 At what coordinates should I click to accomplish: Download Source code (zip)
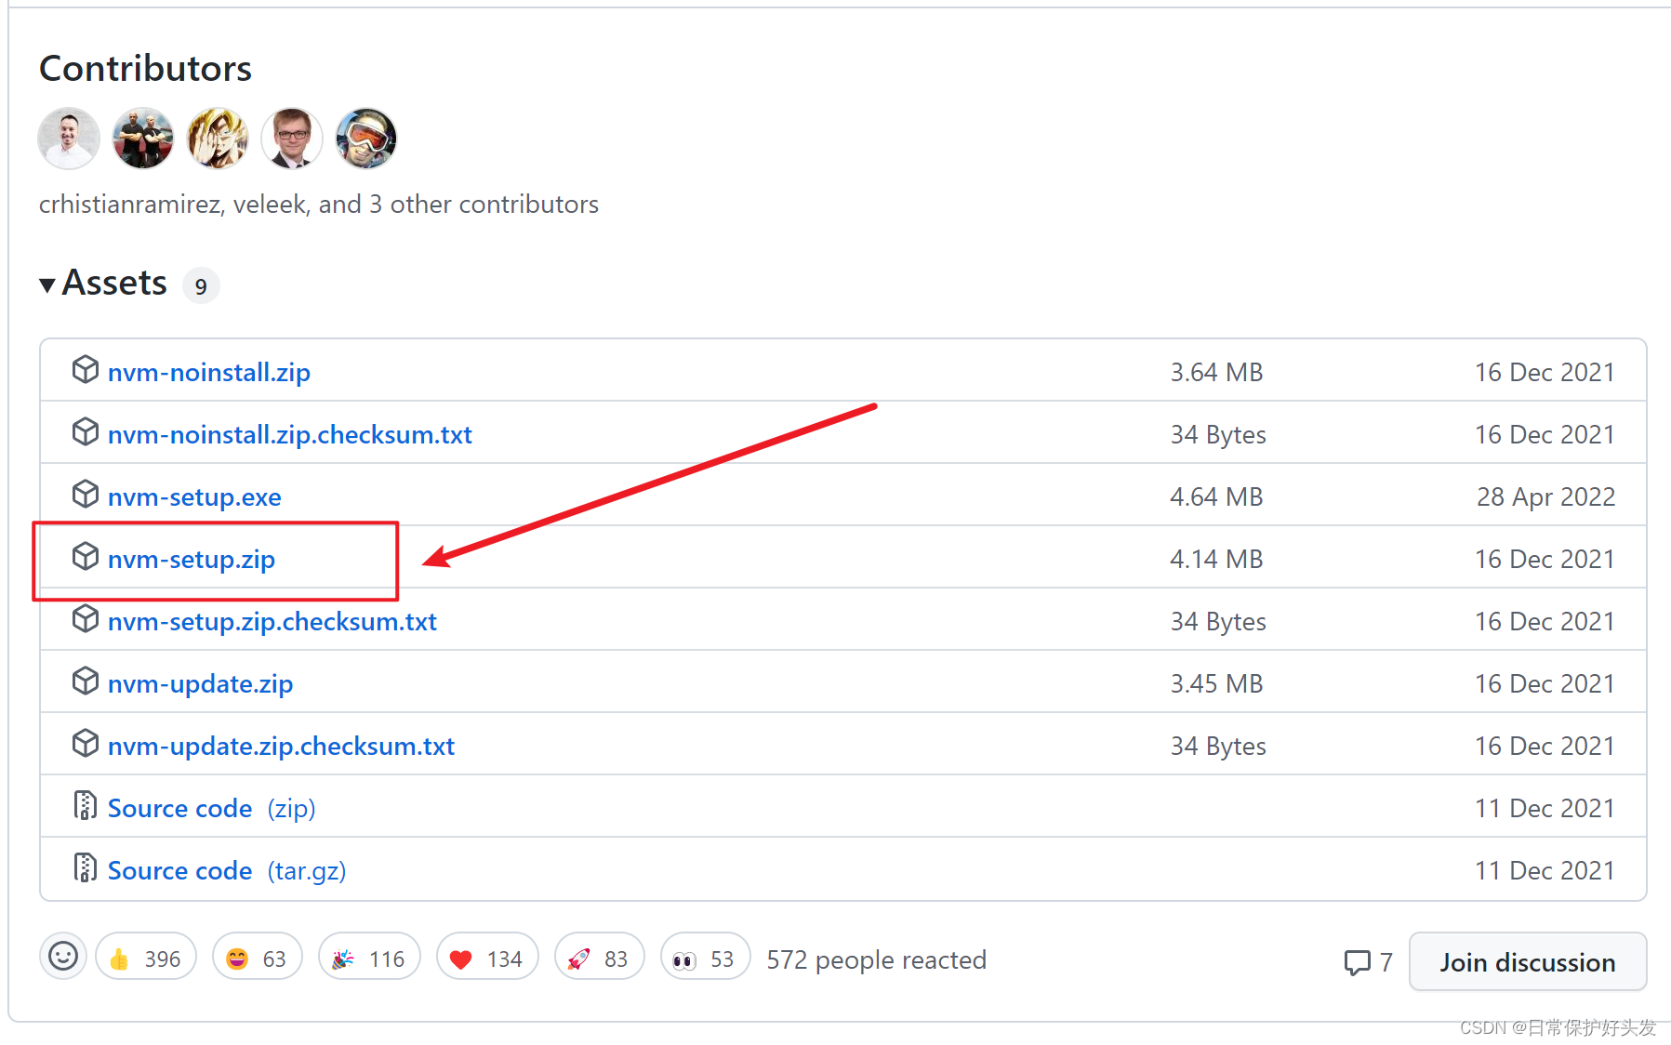[x=212, y=808]
